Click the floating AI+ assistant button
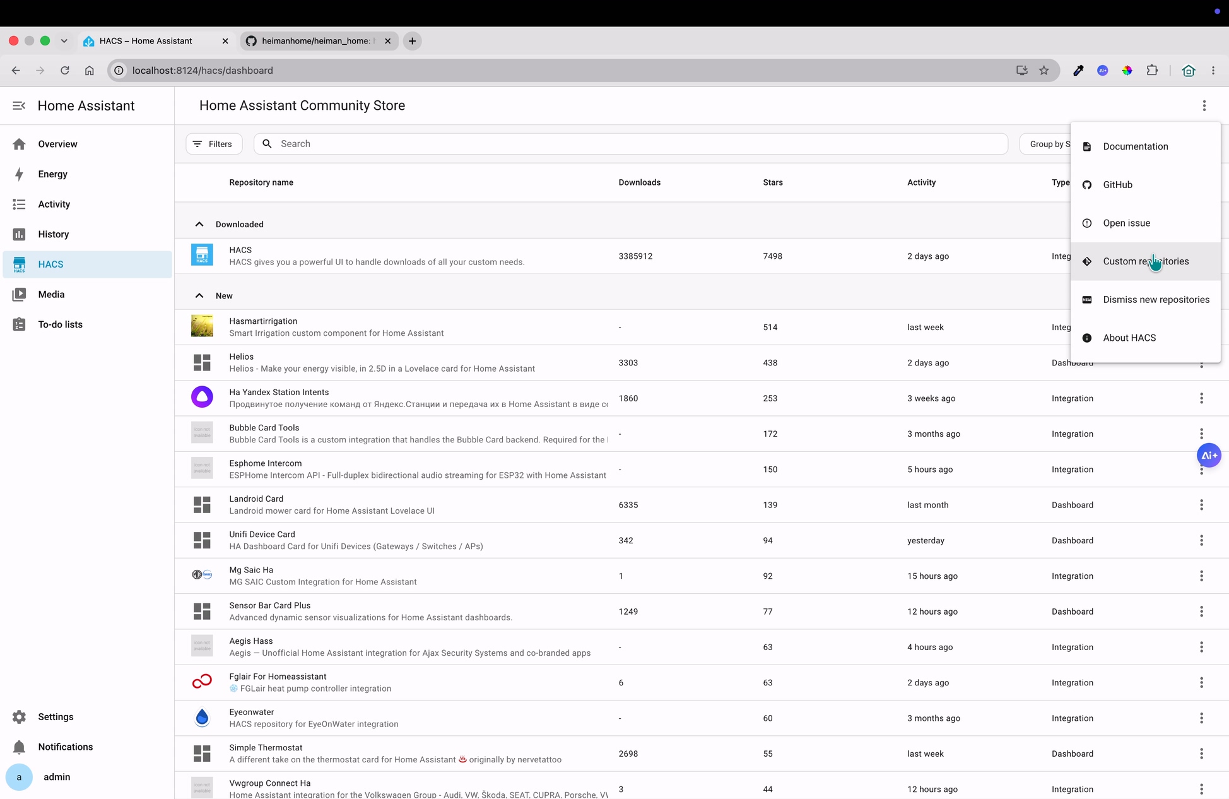Viewport: 1229px width, 799px height. click(1209, 455)
